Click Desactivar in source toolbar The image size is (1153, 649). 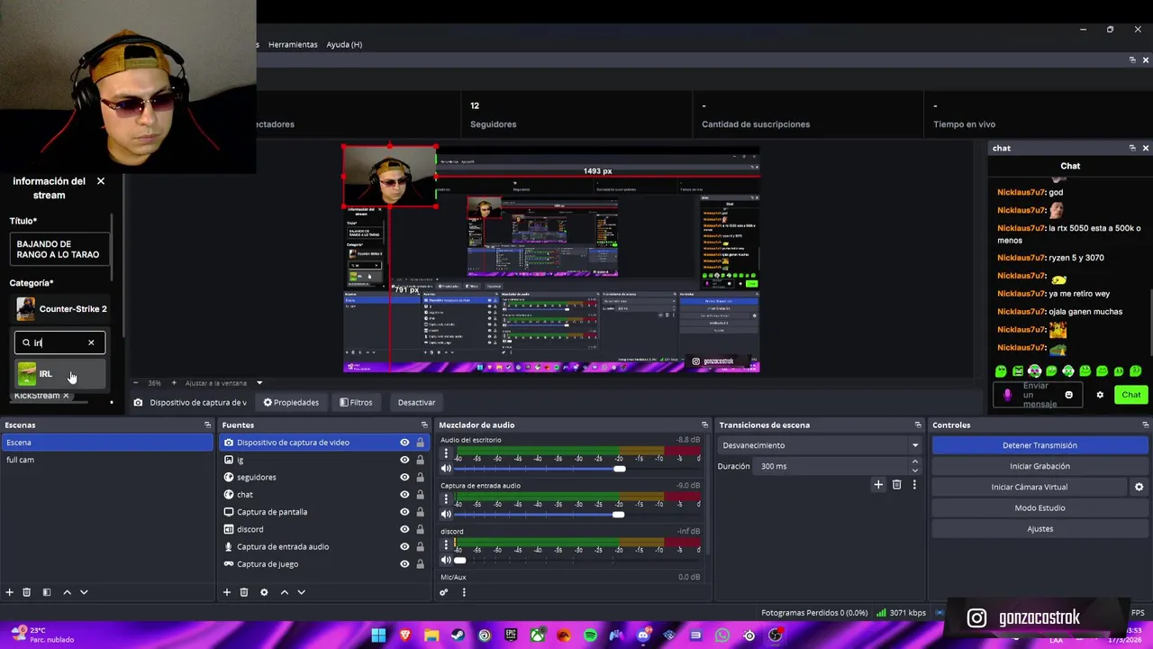coord(416,402)
